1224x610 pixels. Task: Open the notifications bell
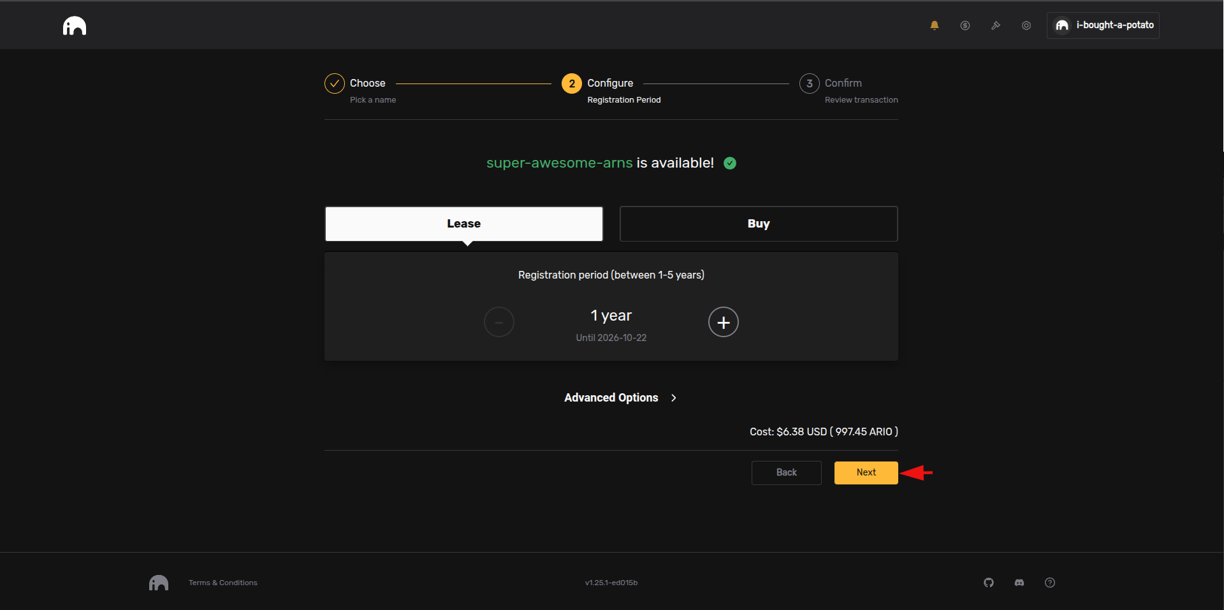click(934, 25)
